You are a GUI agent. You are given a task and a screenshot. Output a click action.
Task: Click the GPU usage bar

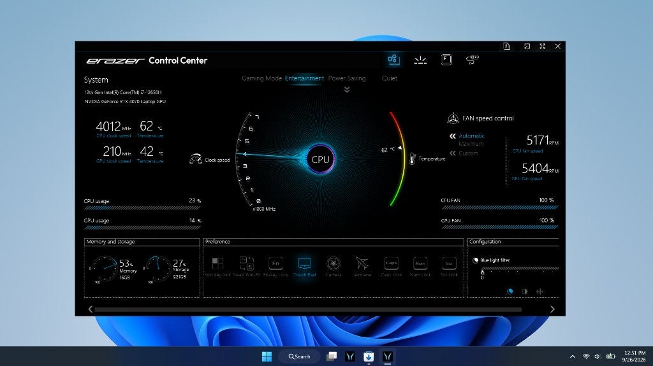(142, 227)
